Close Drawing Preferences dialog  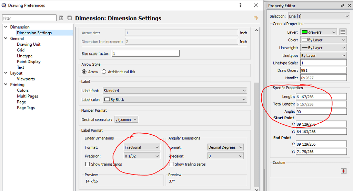pyautogui.click(x=256, y=5)
